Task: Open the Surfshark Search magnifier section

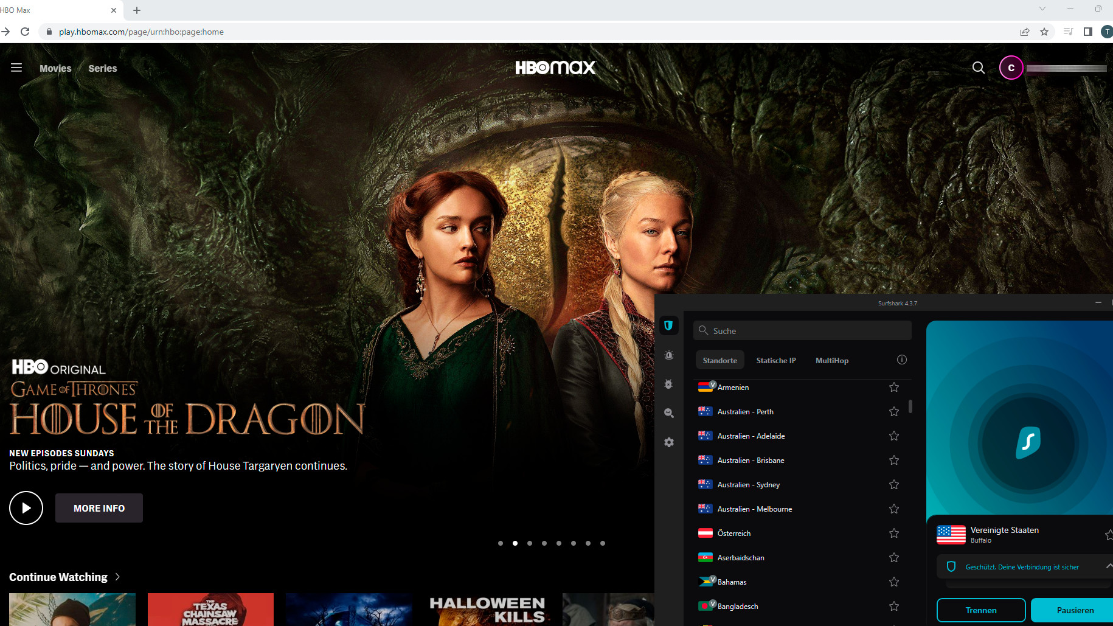Action: click(669, 413)
